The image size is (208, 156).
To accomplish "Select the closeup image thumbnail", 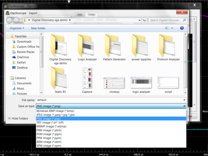I will (114, 83).
